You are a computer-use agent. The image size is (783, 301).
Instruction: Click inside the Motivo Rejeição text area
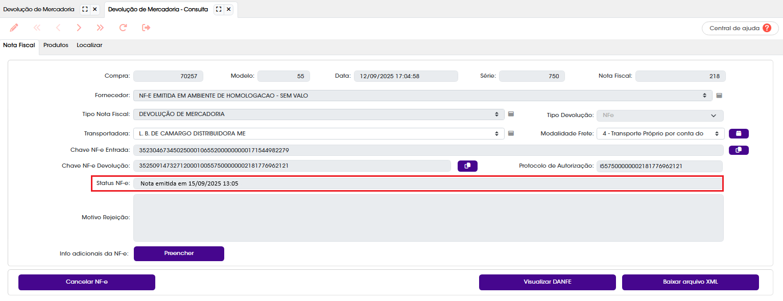click(x=429, y=218)
